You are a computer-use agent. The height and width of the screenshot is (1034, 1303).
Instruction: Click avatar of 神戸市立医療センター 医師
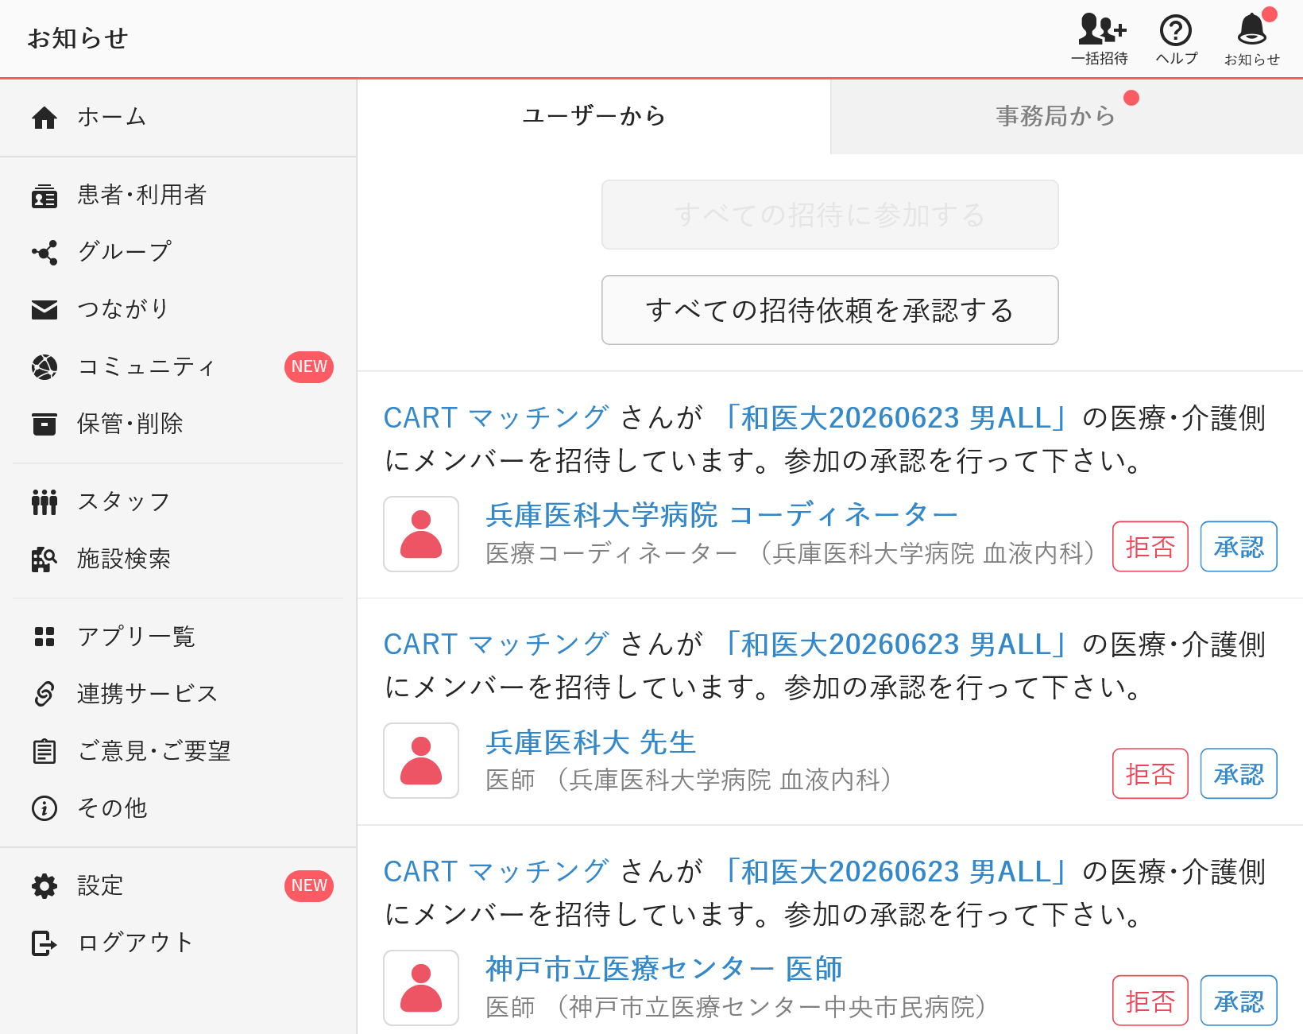coord(421,988)
